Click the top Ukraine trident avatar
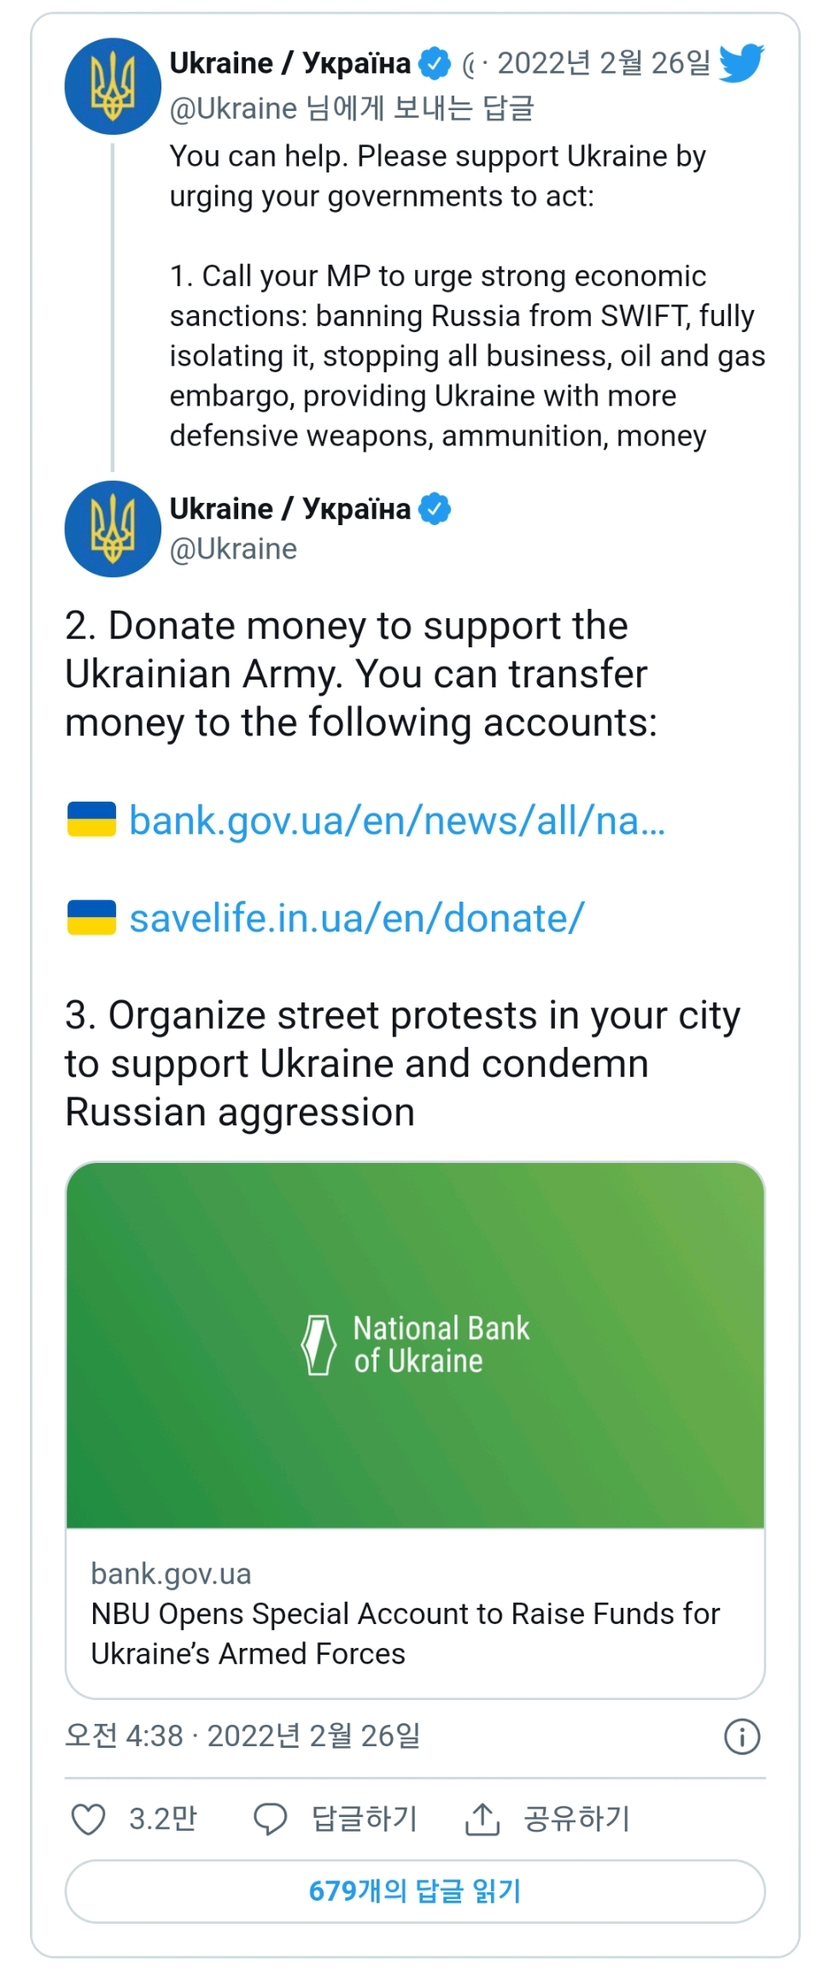This screenshot has height=1975, width=830. (x=113, y=86)
